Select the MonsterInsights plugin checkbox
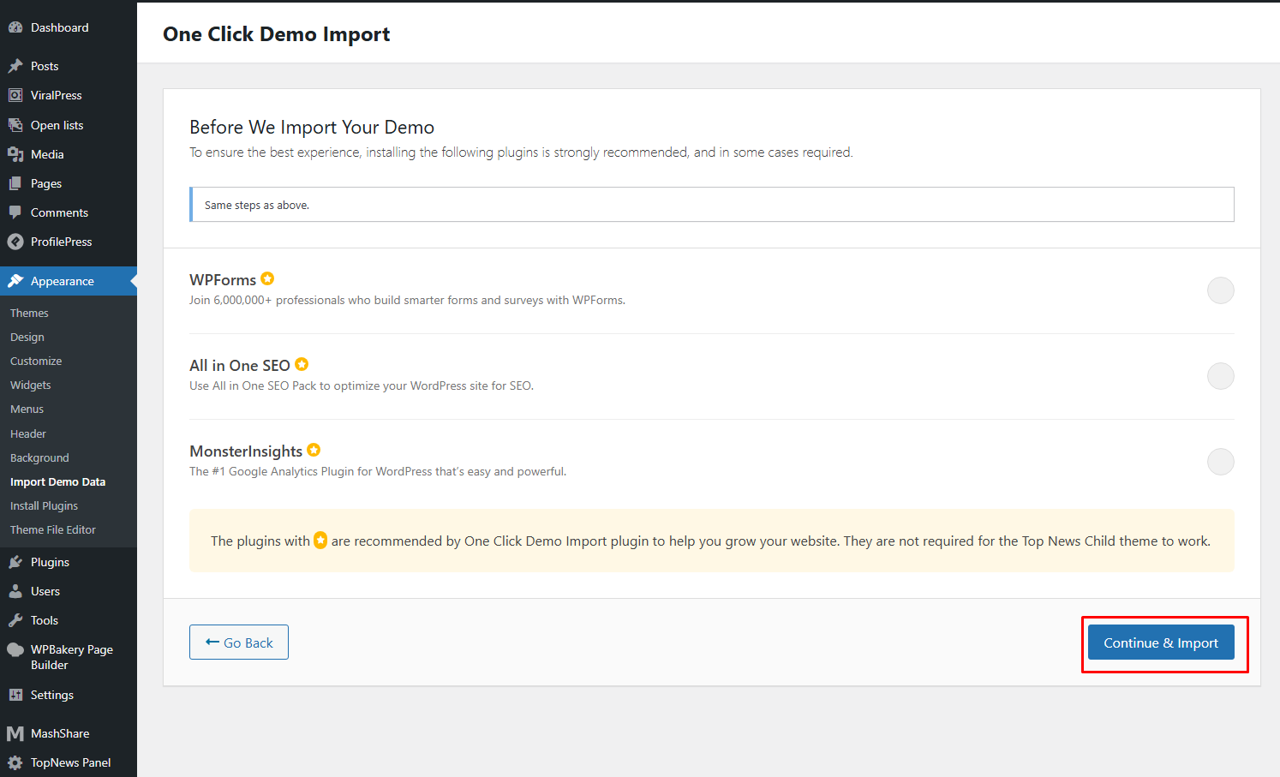 pos(1220,462)
